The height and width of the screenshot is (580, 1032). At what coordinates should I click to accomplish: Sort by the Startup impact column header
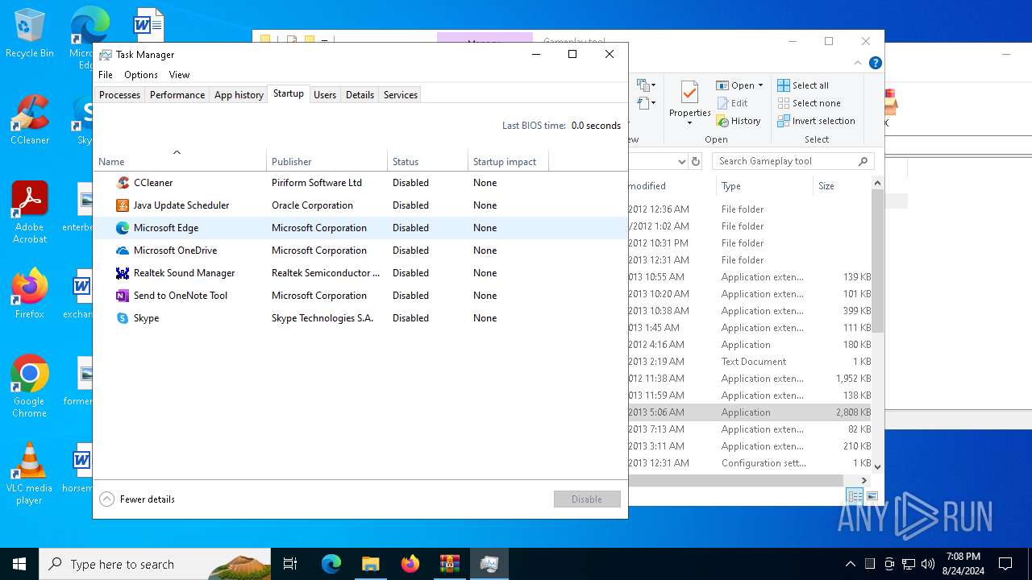click(x=508, y=161)
